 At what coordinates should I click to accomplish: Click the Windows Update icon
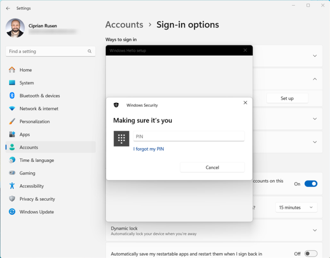coord(12,212)
